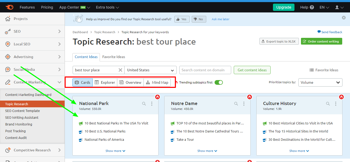Viewport: 350px width, 162px height.
Task: Click the Content Marketing pencil icon
Action: [x=8, y=82]
